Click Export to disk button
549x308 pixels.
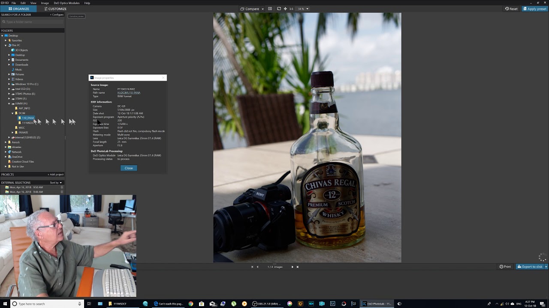530,267
